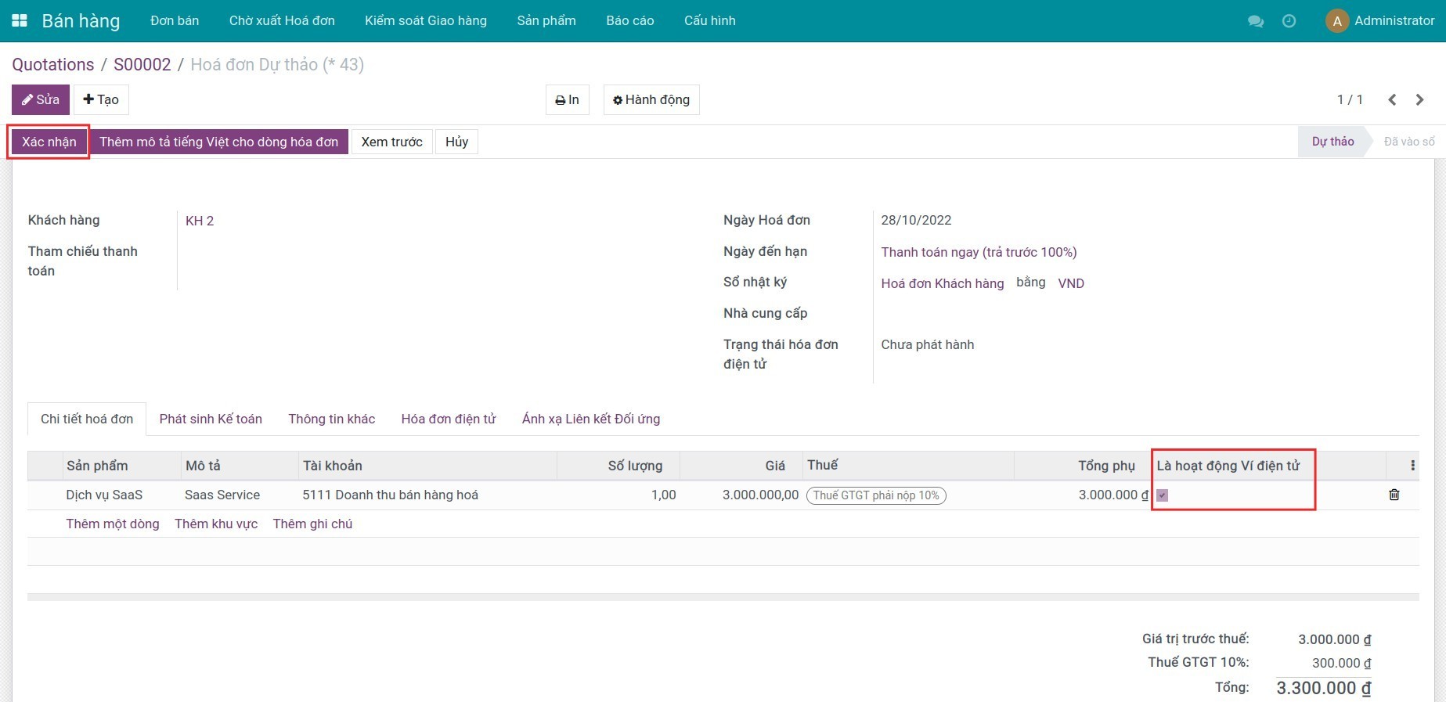Click the Administrator avatar icon
The width and height of the screenshot is (1446, 702).
(x=1336, y=21)
